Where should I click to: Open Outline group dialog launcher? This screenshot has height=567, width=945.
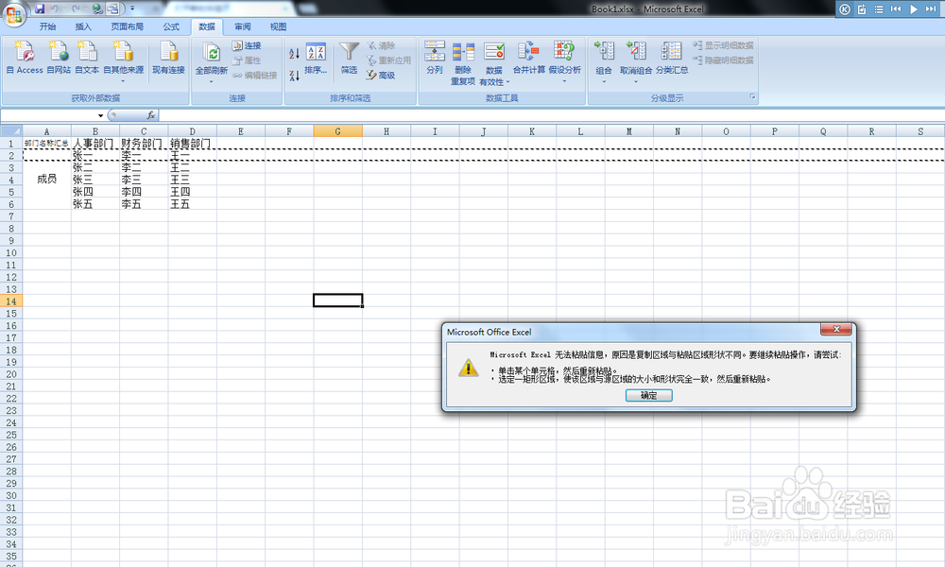point(752,96)
